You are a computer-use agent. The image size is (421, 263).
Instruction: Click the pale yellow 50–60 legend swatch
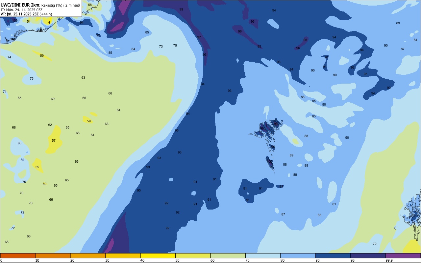point(193,255)
